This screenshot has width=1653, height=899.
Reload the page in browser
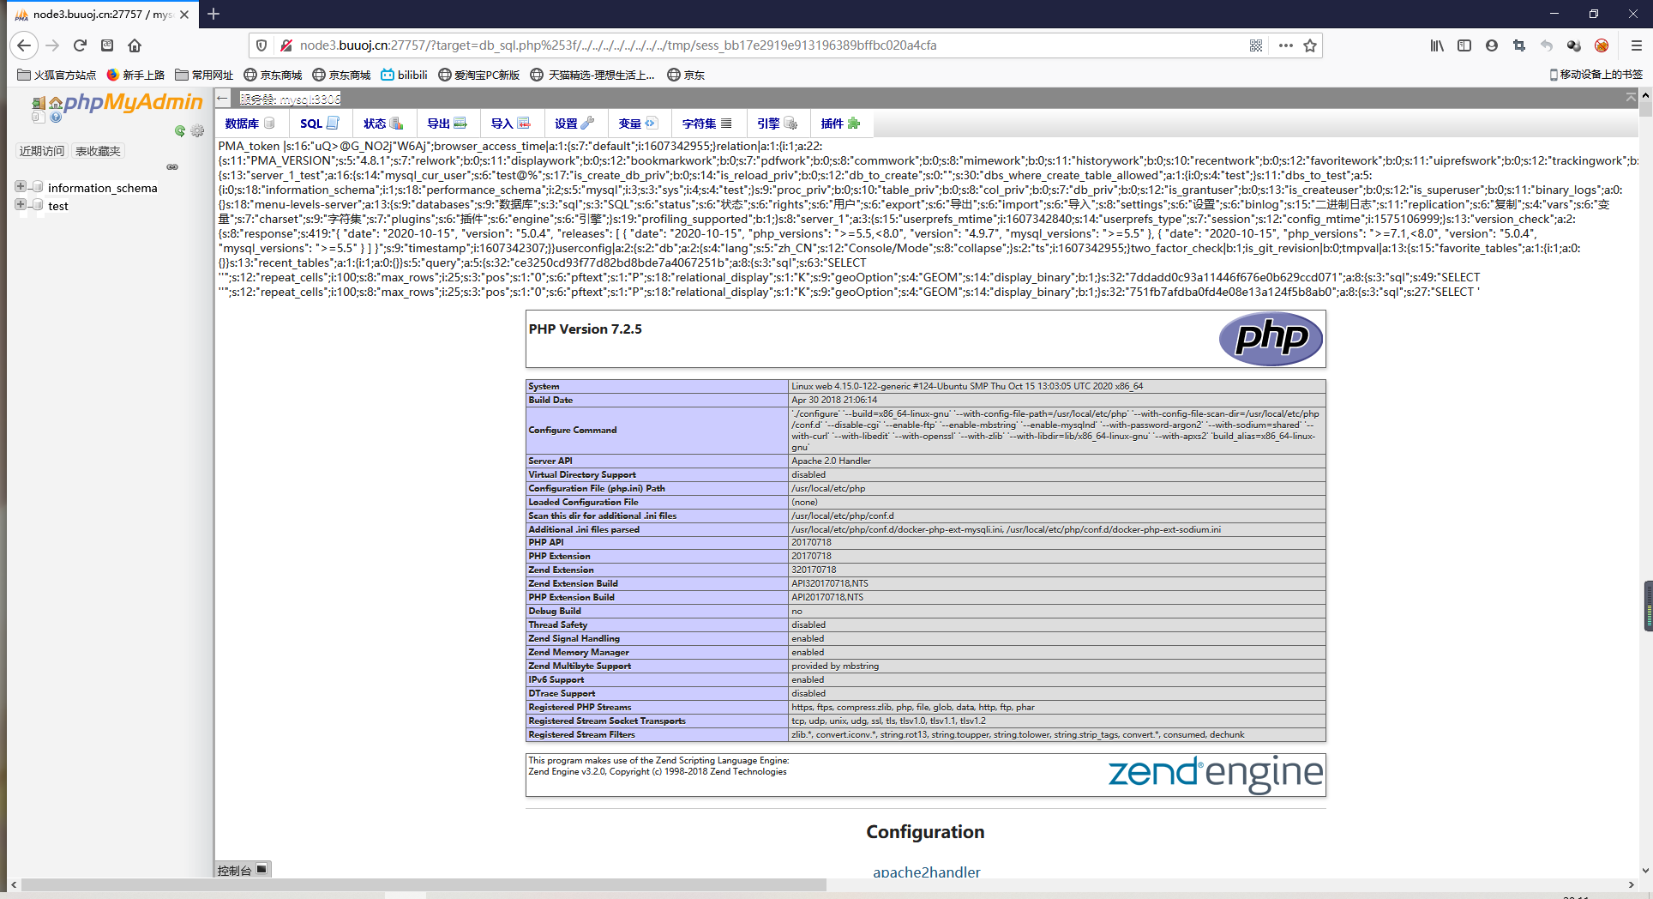coord(80,45)
